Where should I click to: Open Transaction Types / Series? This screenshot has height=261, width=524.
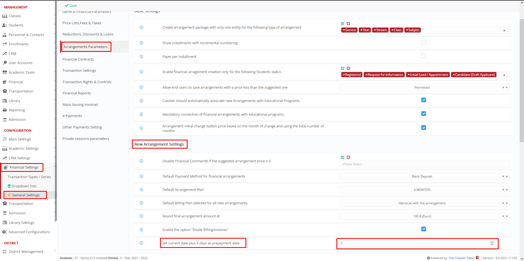click(29, 177)
